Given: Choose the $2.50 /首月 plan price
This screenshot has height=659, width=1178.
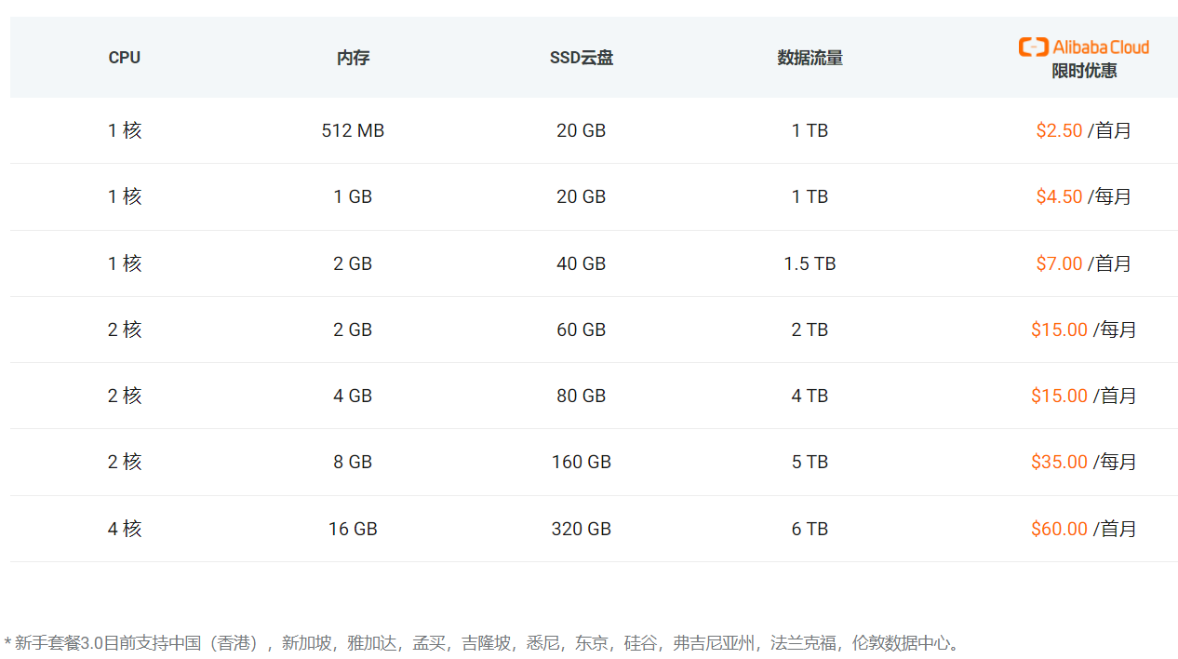Looking at the screenshot, I should [x=1083, y=130].
